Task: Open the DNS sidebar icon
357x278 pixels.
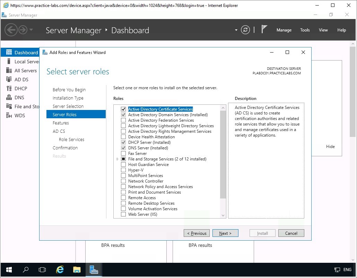Action: click(9, 97)
